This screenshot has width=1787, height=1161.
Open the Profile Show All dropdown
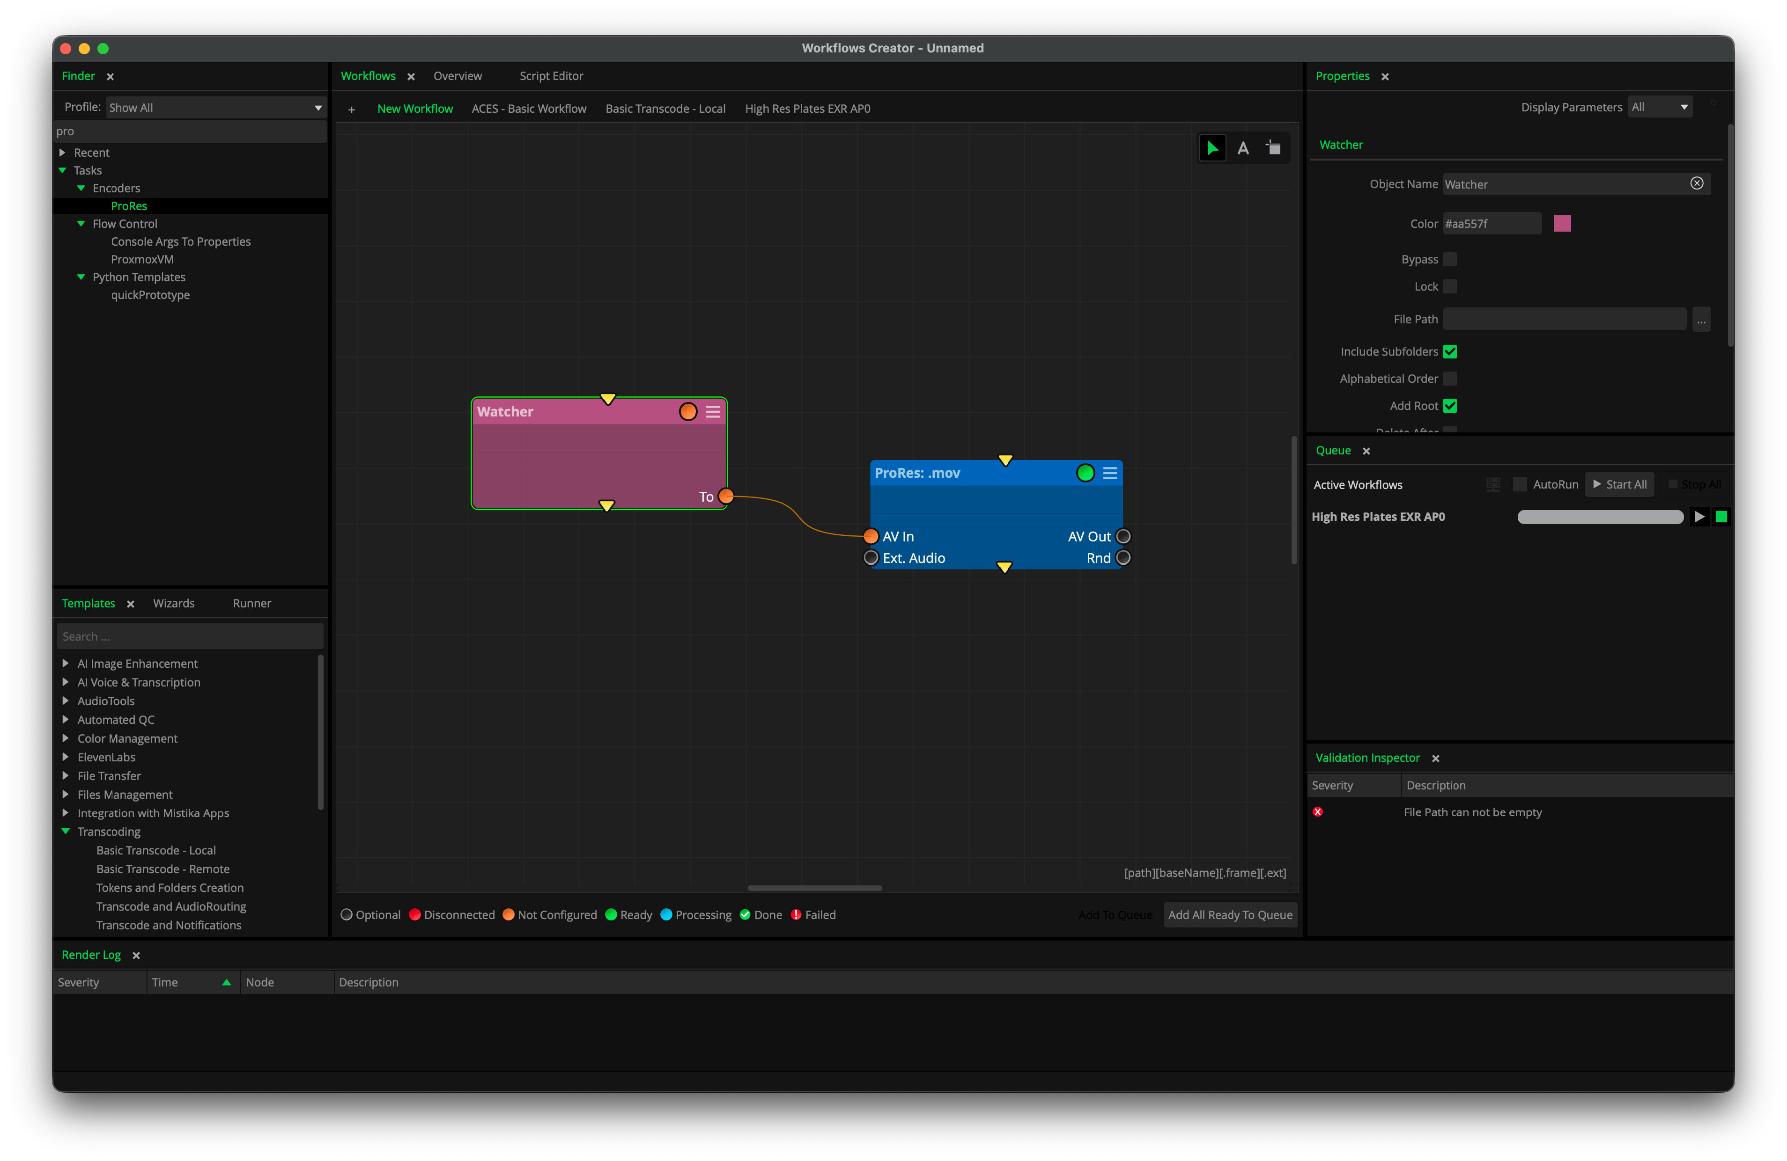coord(215,108)
